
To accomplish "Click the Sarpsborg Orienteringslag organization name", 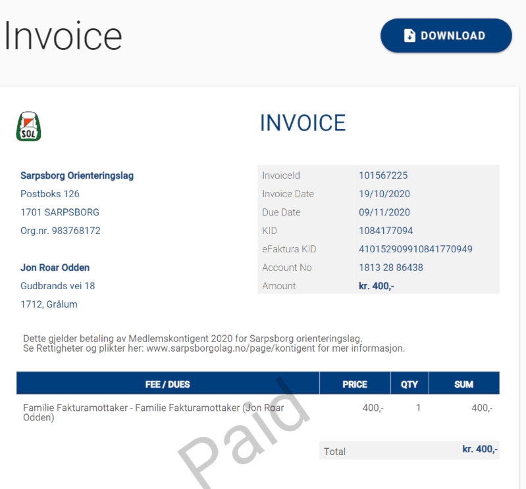I will pos(77,175).
